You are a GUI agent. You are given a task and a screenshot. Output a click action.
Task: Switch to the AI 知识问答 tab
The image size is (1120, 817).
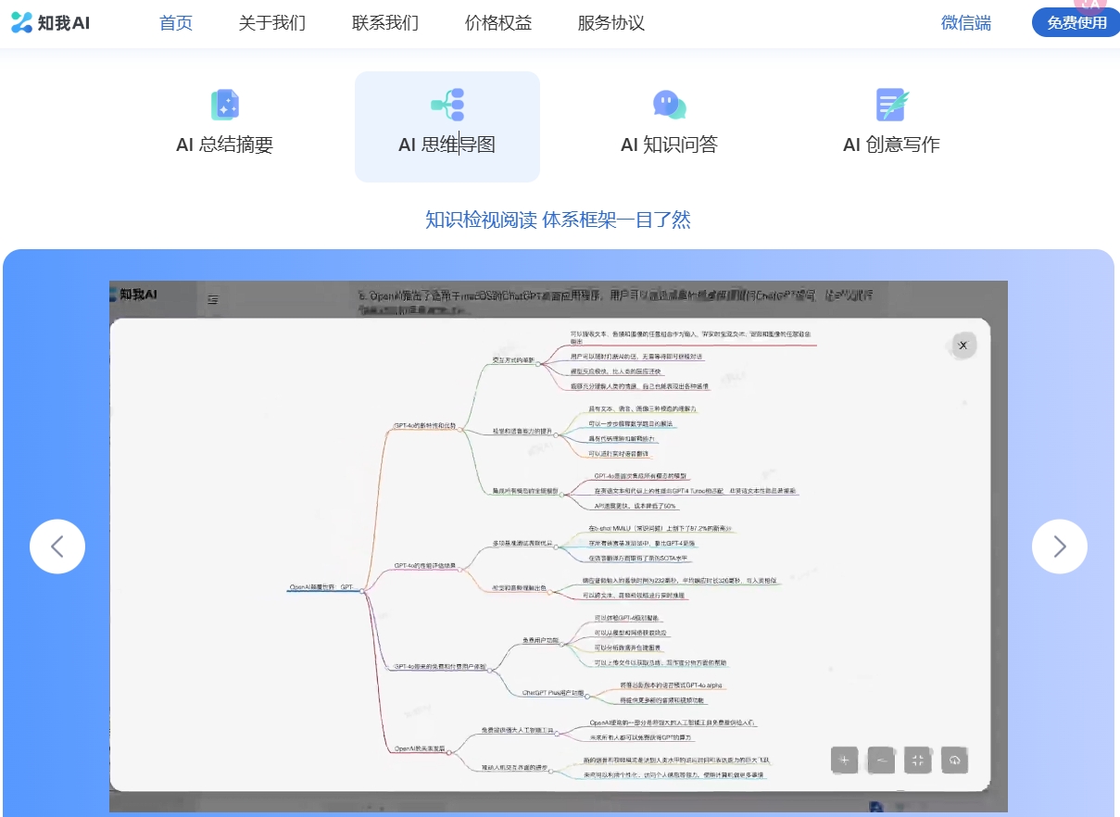tap(670, 127)
